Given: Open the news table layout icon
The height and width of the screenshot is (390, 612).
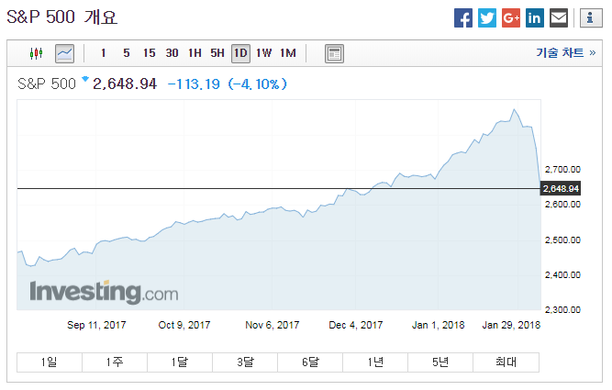Looking at the screenshot, I should click(335, 53).
